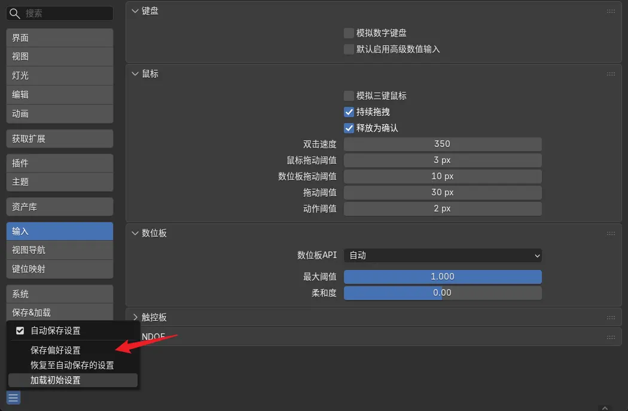Open the 主题 preferences tab
The width and height of the screenshot is (628, 411).
[x=60, y=182]
